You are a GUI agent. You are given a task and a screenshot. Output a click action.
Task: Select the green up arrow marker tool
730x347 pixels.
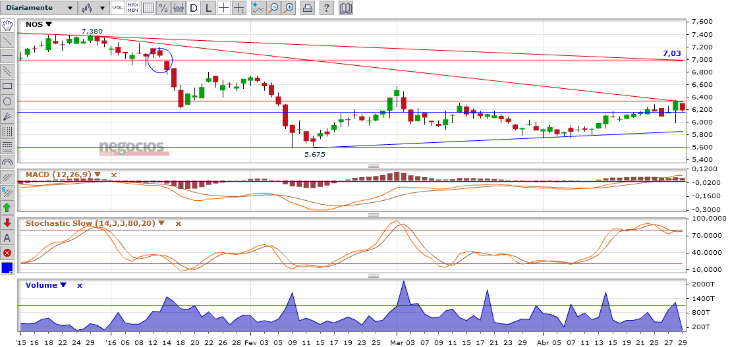[x=7, y=207]
